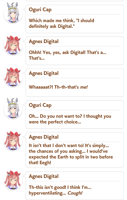
Task: Select the "Whaaaaat?! Th-th-that's me!" message
Action: click(x=58, y=87)
